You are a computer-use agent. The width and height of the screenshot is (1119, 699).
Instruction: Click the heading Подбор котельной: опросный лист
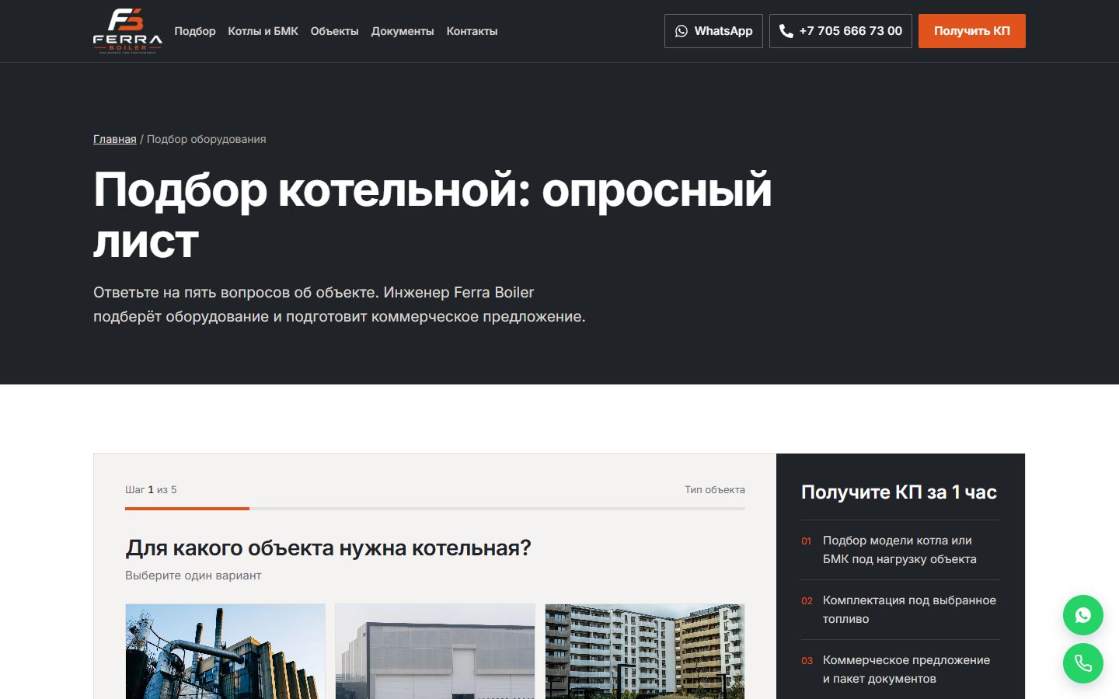tap(433, 215)
